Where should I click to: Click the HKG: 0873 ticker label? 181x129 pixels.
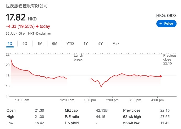pyautogui.click(x=166, y=16)
